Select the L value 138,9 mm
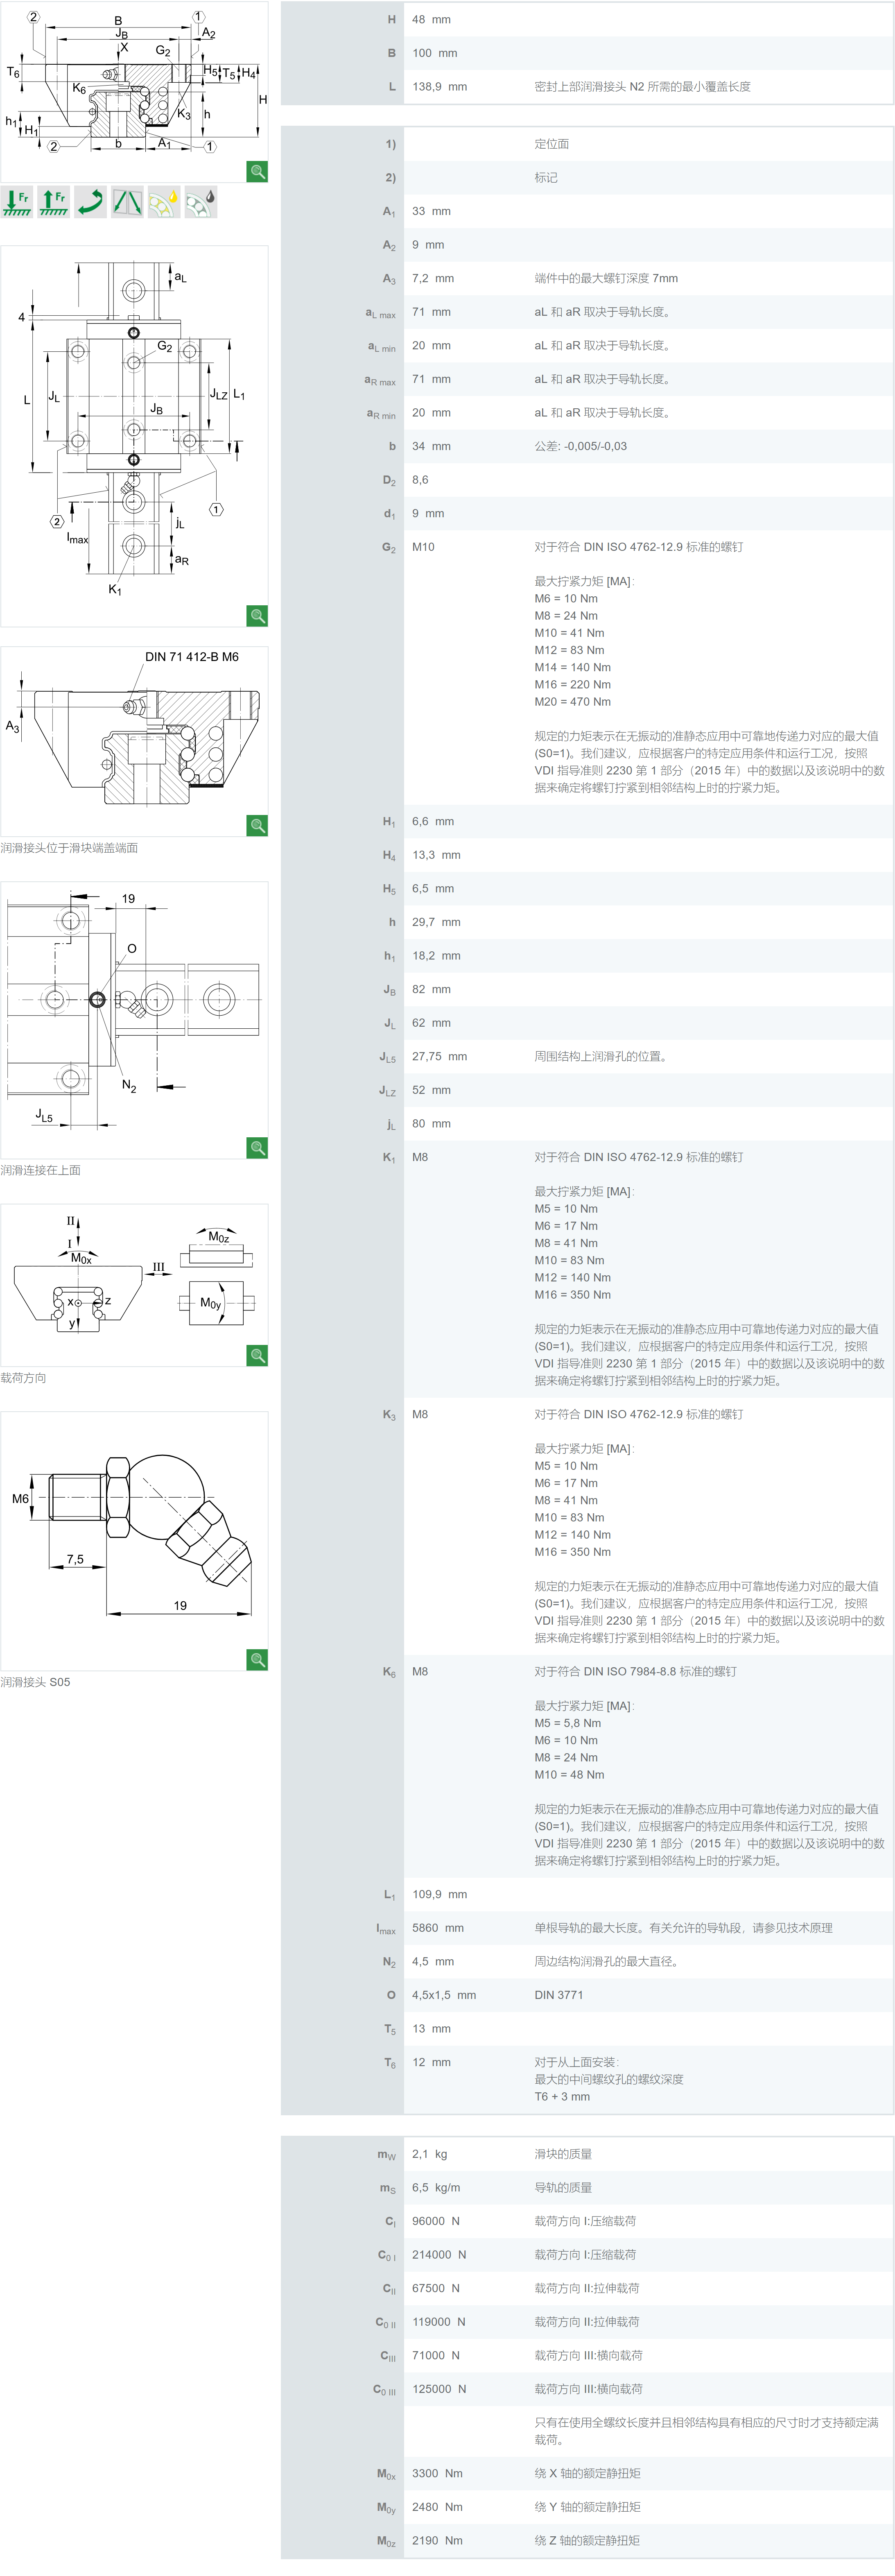Screen dimensions: 895x2576 click(x=440, y=87)
